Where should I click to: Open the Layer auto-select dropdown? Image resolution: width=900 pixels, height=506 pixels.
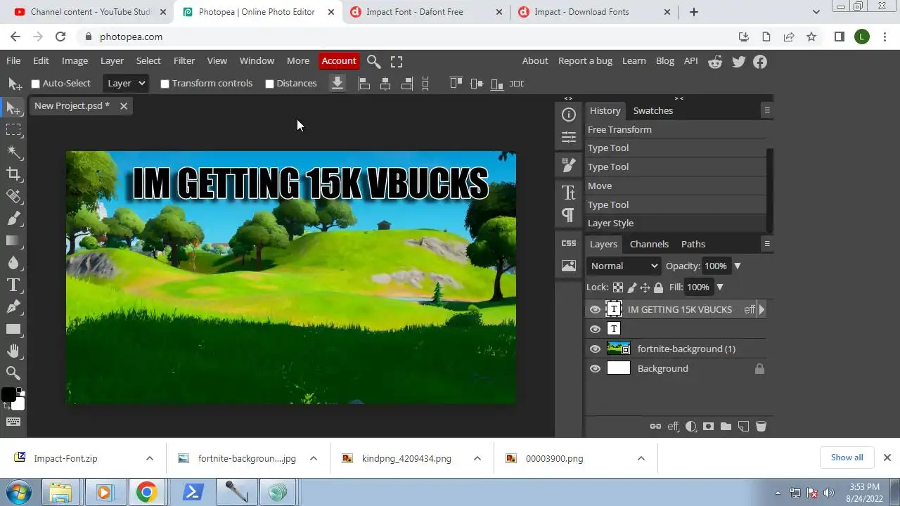click(125, 83)
